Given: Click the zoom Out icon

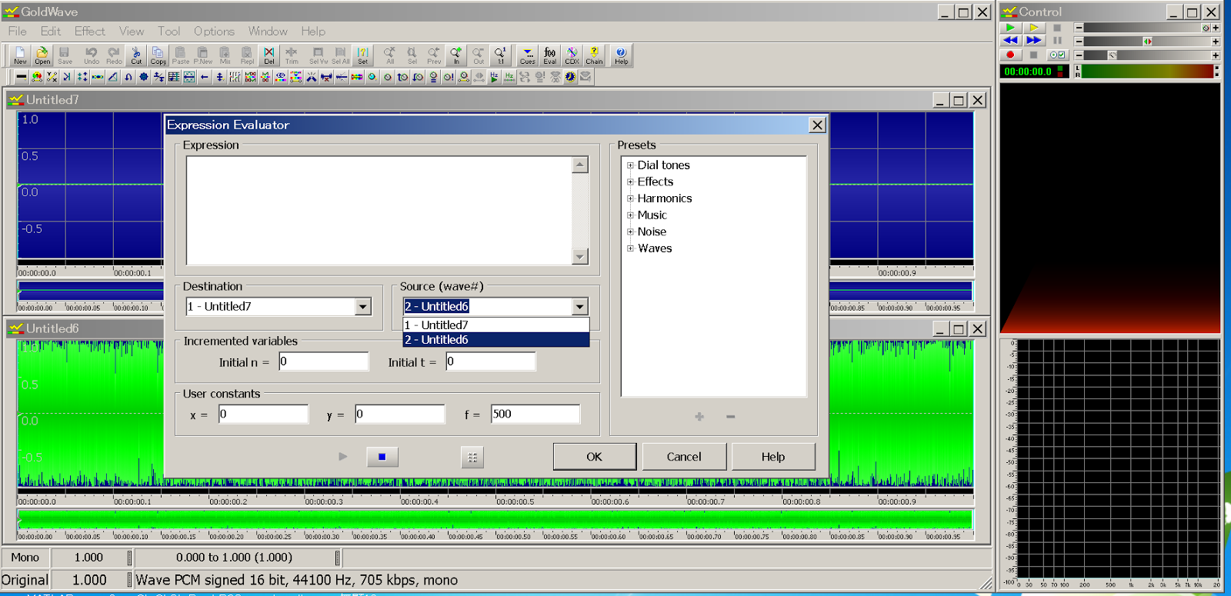Looking at the screenshot, I should tap(479, 55).
